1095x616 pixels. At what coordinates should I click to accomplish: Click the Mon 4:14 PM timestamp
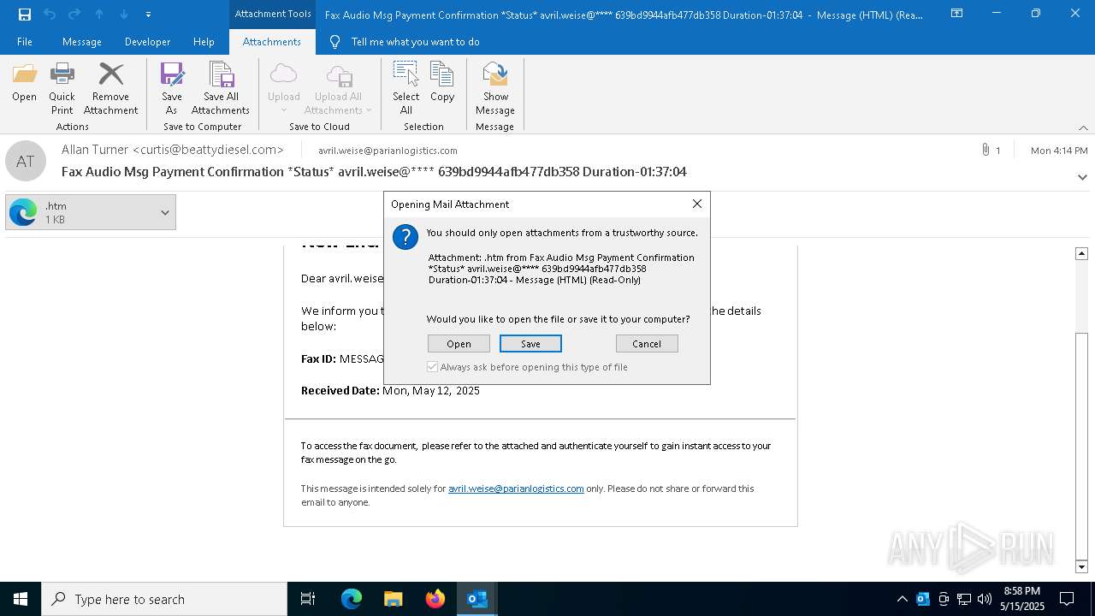(1059, 151)
